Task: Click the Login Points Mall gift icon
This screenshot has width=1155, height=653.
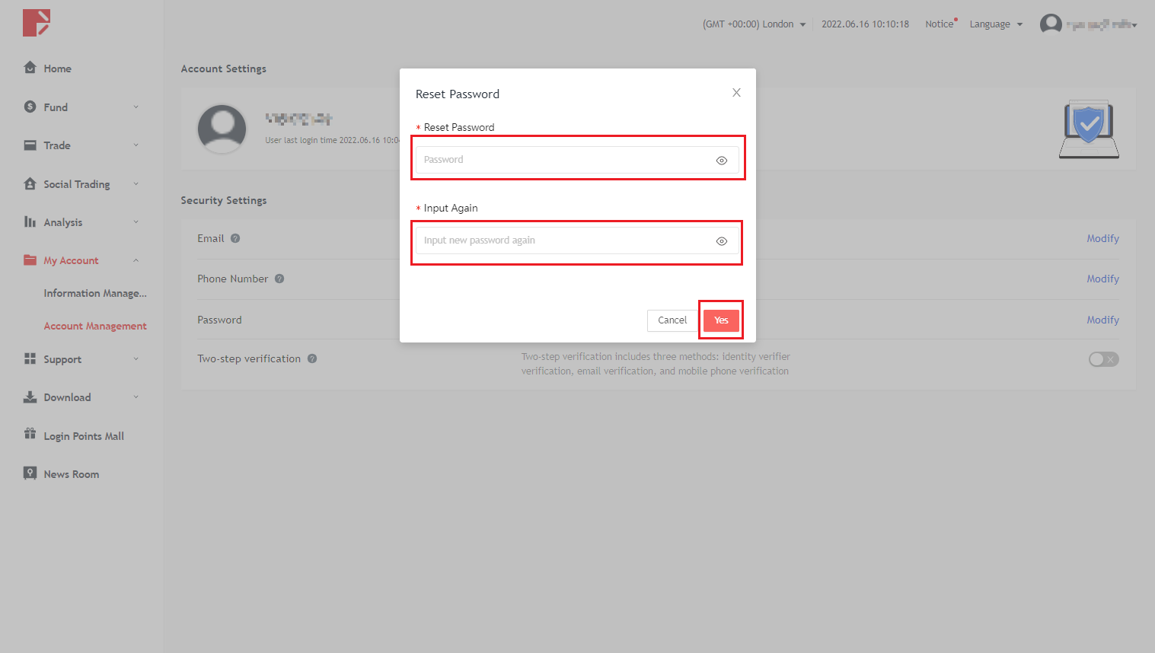Action: (30, 435)
